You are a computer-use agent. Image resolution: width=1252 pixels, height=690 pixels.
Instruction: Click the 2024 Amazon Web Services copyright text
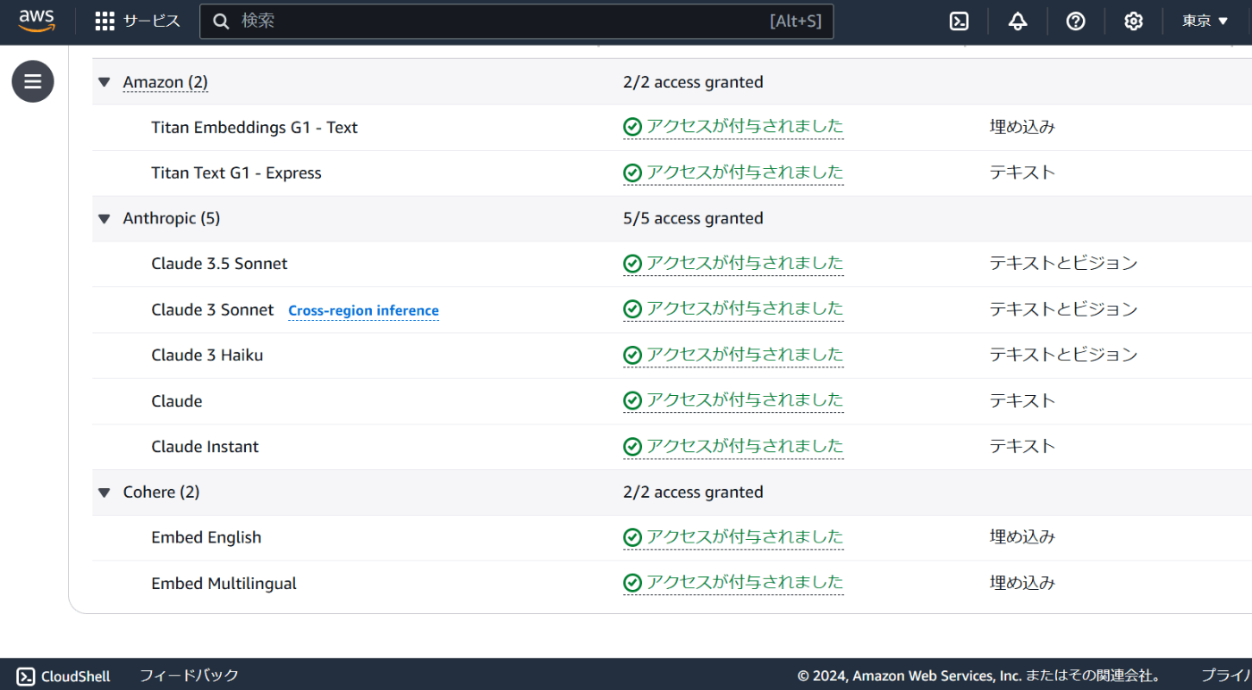click(x=980, y=676)
